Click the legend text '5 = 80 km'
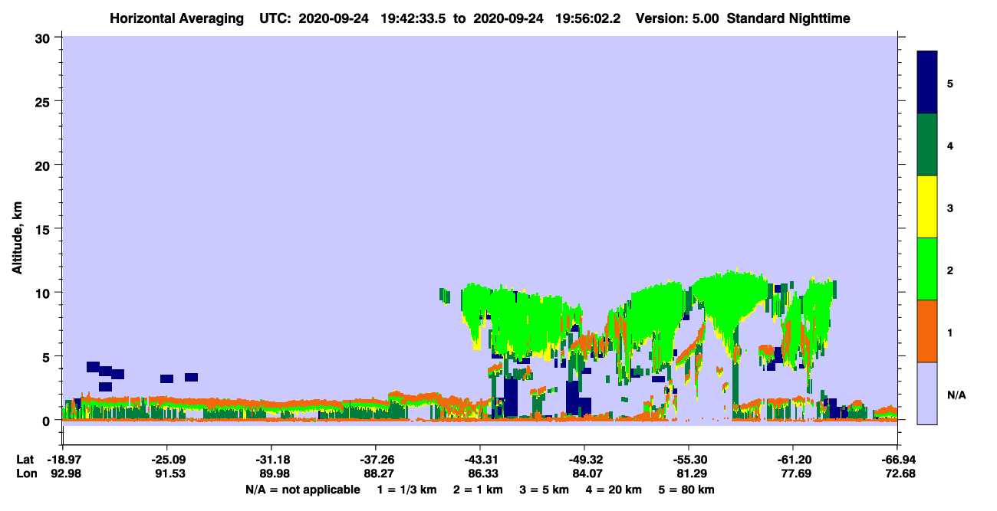 (687, 490)
